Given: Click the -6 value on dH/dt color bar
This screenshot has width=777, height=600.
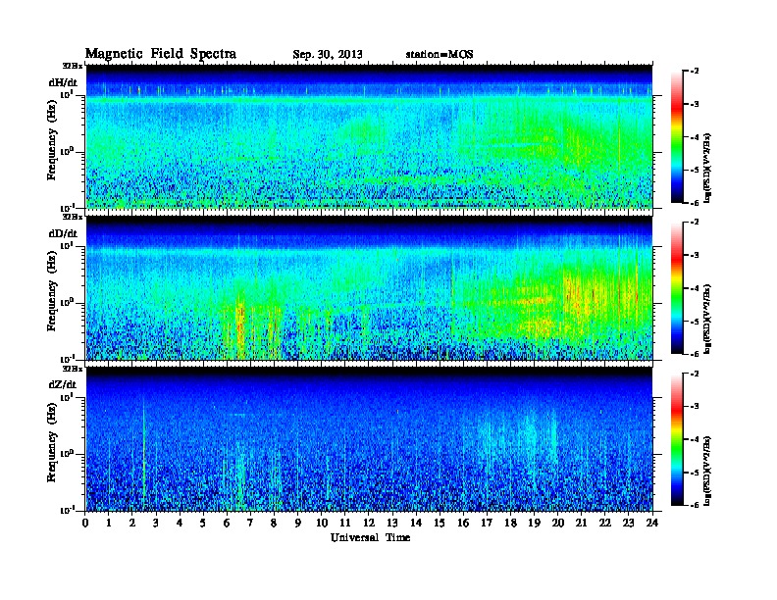Looking at the screenshot, I should pyautogui.click(x=696, y=203).
